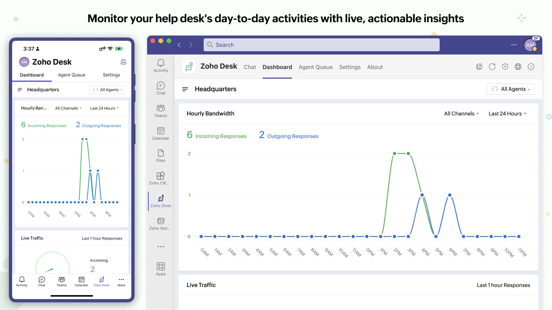Image resolution: width=552 pixels, height=310 pixels.
Task: Toggle mobile Outgoing Responses series
Action: click(98, 125)
